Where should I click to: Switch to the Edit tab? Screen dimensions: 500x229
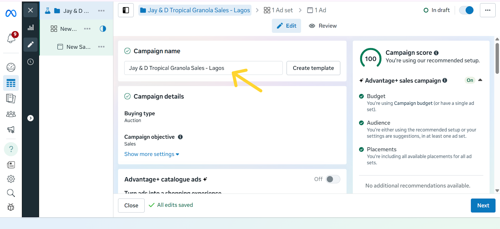click(287, 26)
